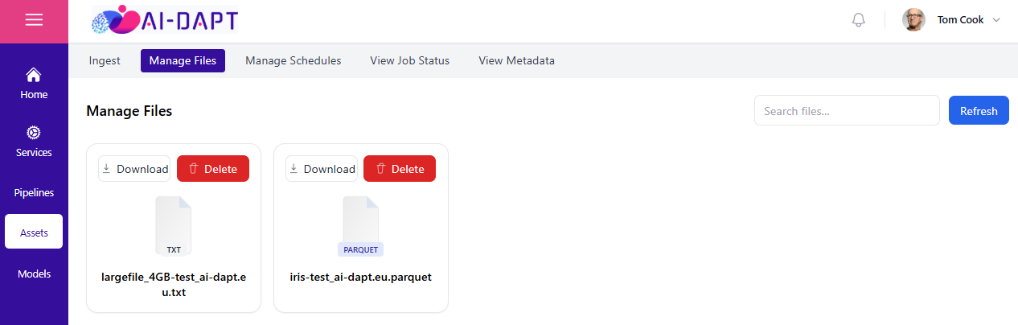The height and width of the screenshot is (325, 1018).
Task: Switch to the Ingest tab
Action: pyautogui.click(x=105, y=60)
